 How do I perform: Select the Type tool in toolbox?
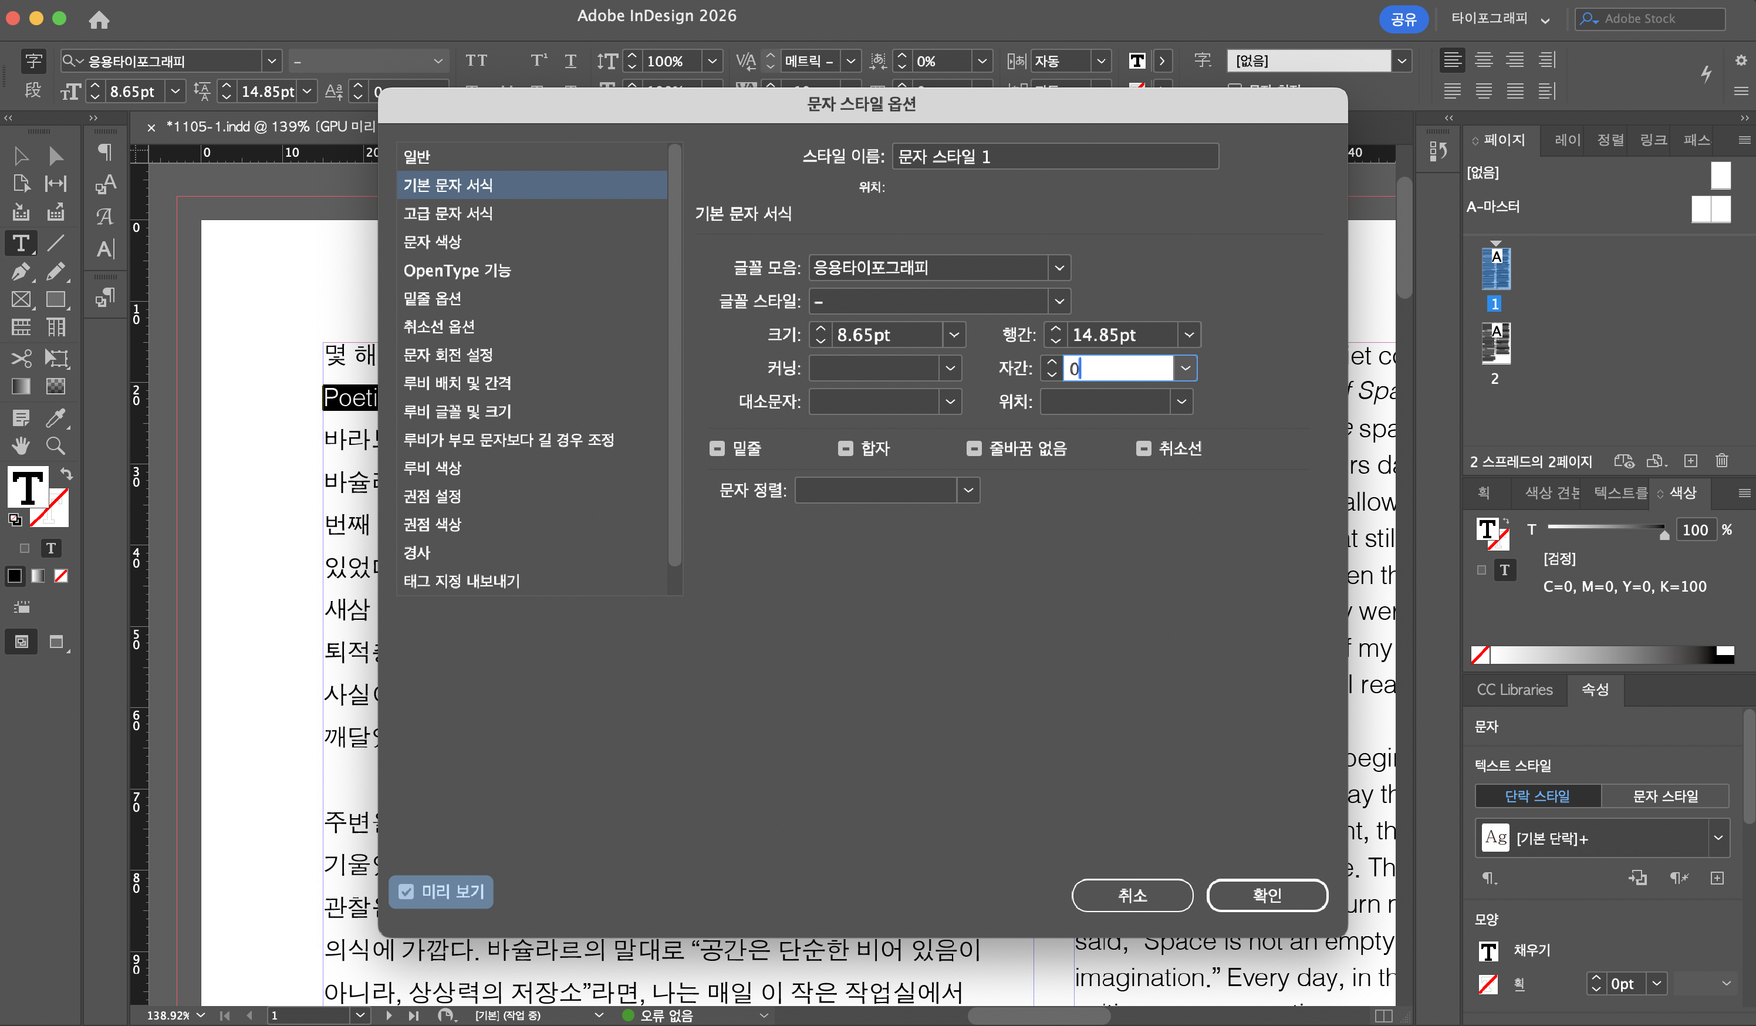coord(21,242)
